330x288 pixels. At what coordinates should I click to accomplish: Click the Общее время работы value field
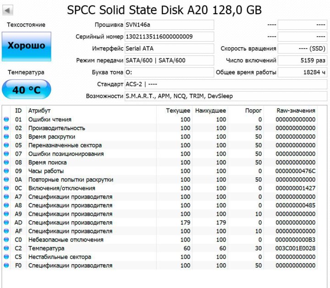click(x=302, y=72)
